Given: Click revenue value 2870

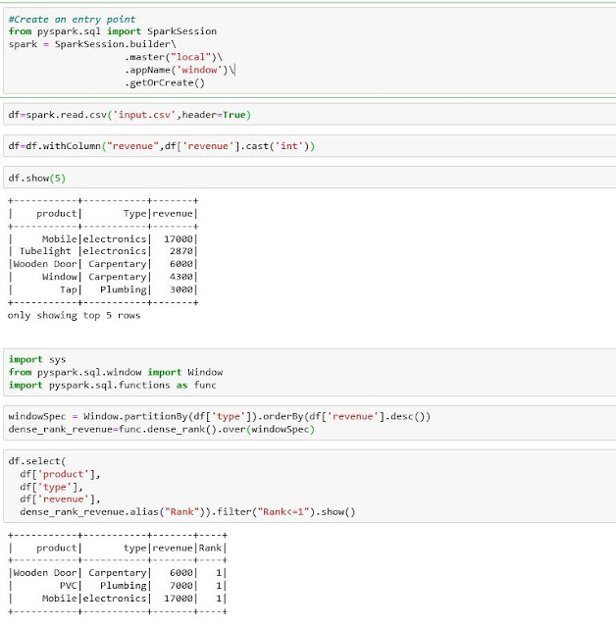Looking at the screenshot, I should (x=181, y=251).
